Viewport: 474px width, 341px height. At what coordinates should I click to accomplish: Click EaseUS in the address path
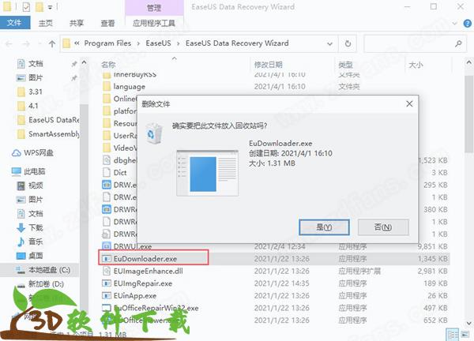(159, 43)
